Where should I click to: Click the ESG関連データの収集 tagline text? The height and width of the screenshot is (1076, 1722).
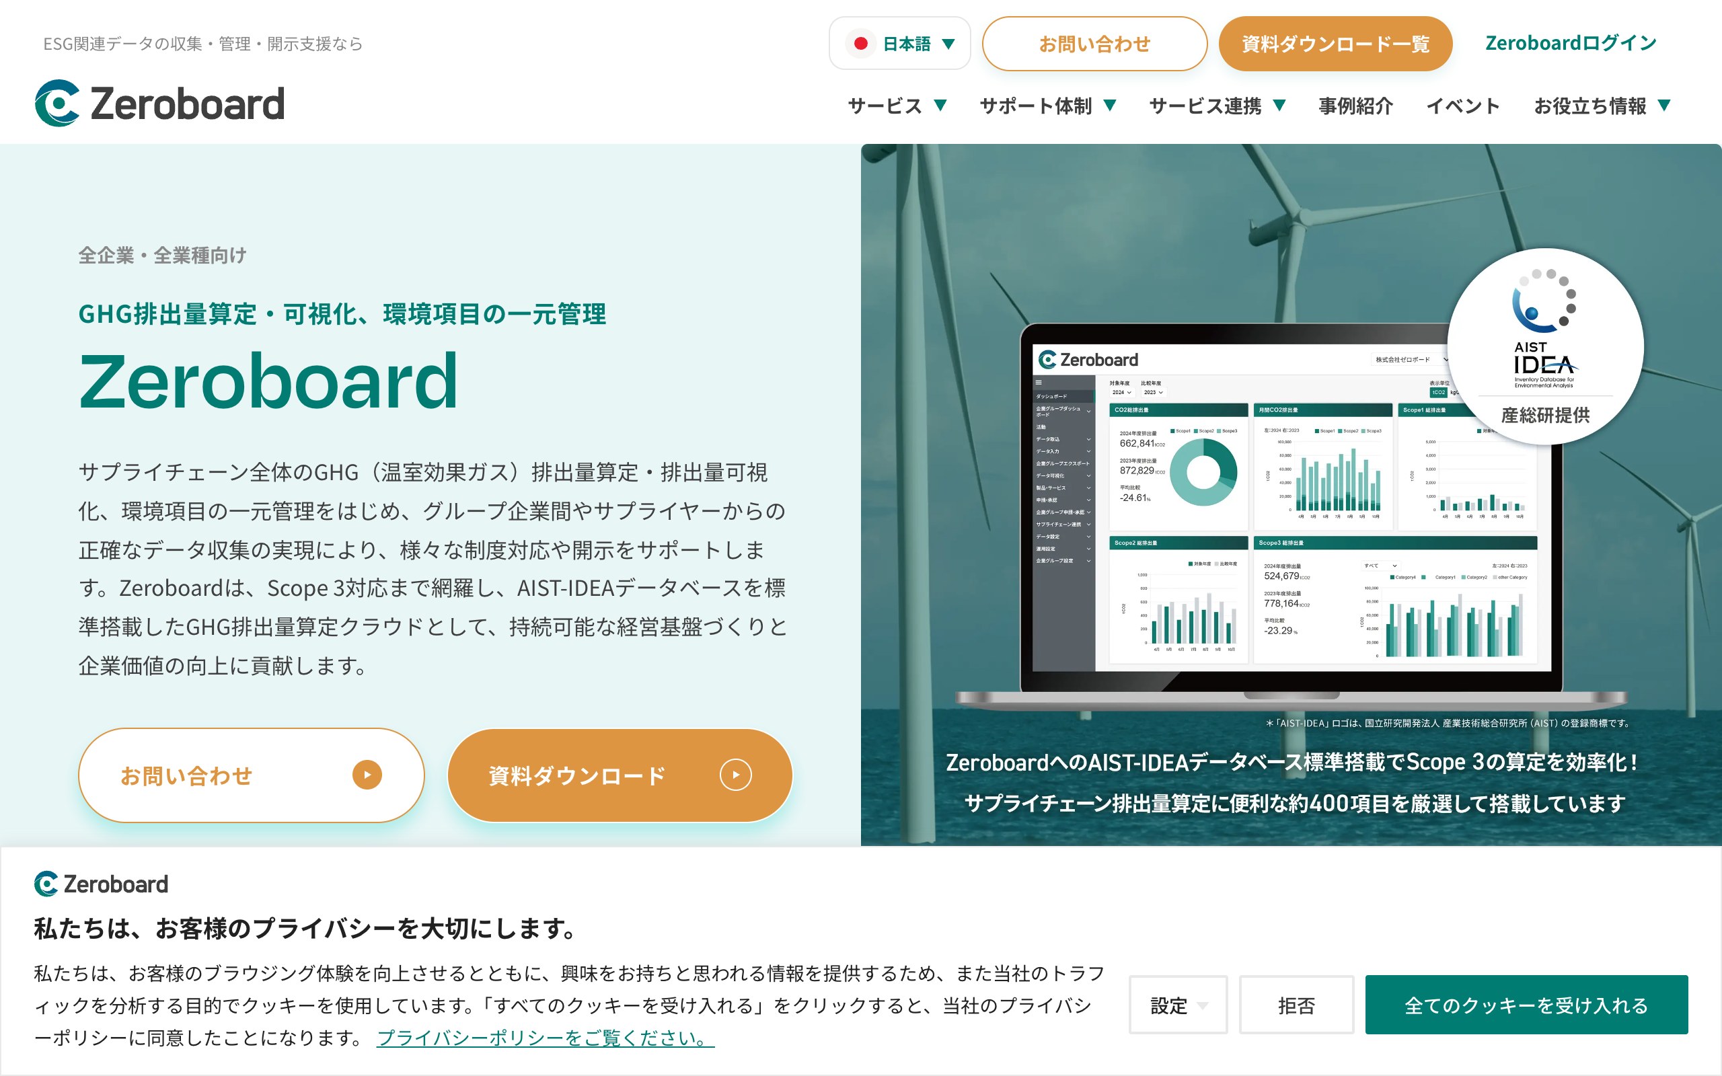pyautogui.click(x=202, y=44)
